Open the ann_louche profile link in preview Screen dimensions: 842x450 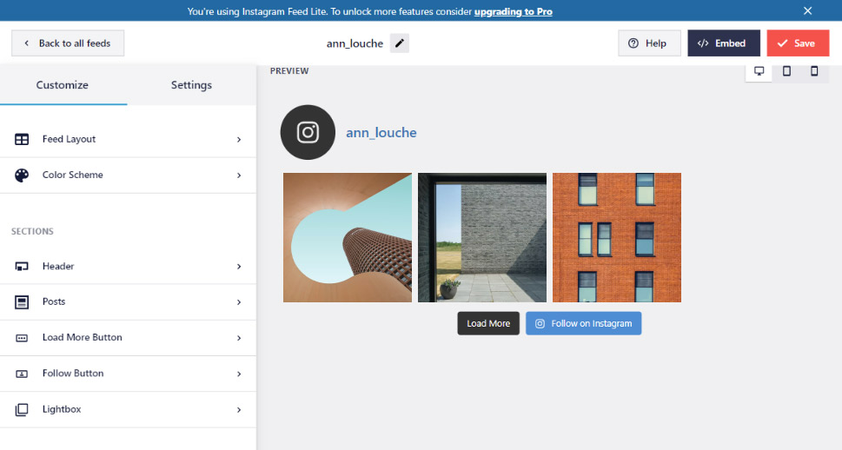coord(381,133)
